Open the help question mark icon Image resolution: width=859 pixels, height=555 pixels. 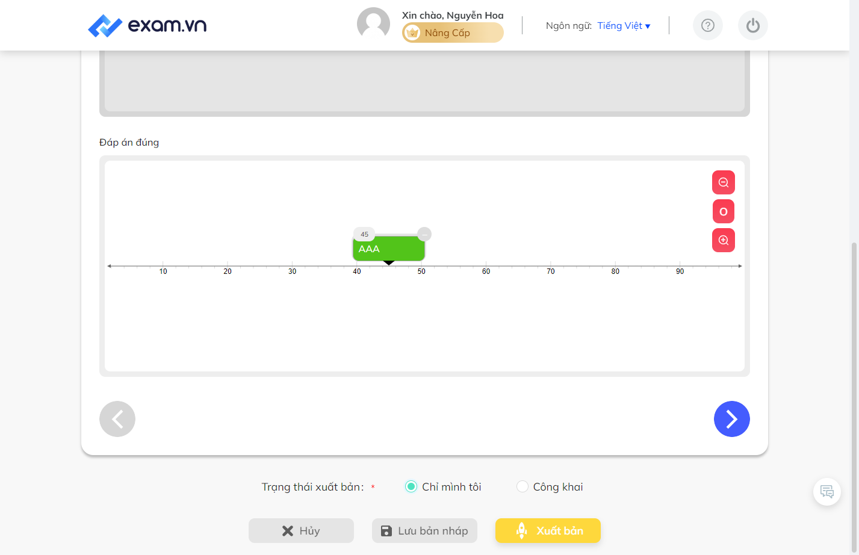tap(708, 25)
